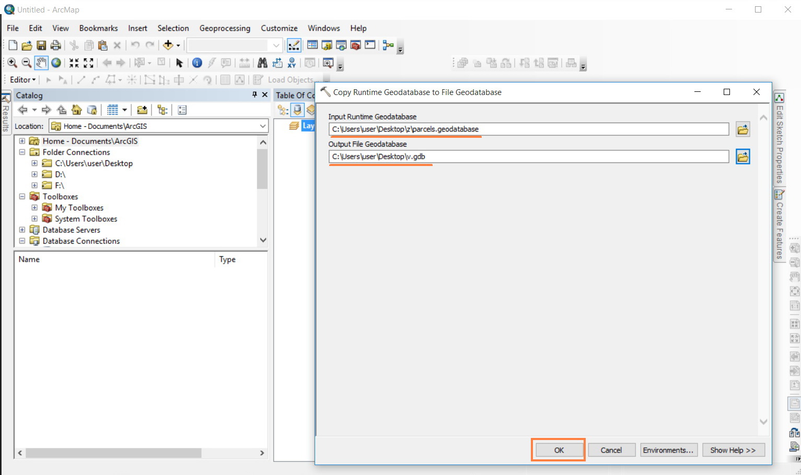Viewport: 801px width, 475px height.
Task: Cancel the Copy Runtime Geodatabase dialog
Action: point(611,450)
